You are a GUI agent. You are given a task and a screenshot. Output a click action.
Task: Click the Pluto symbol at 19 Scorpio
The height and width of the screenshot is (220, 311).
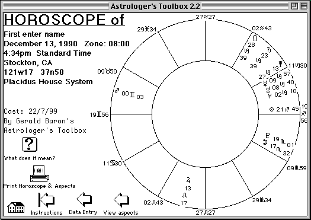(x=268, y=136)
